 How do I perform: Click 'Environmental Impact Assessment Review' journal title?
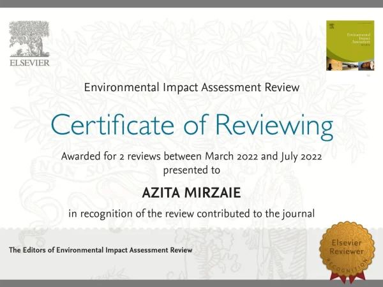pos(191,87)
